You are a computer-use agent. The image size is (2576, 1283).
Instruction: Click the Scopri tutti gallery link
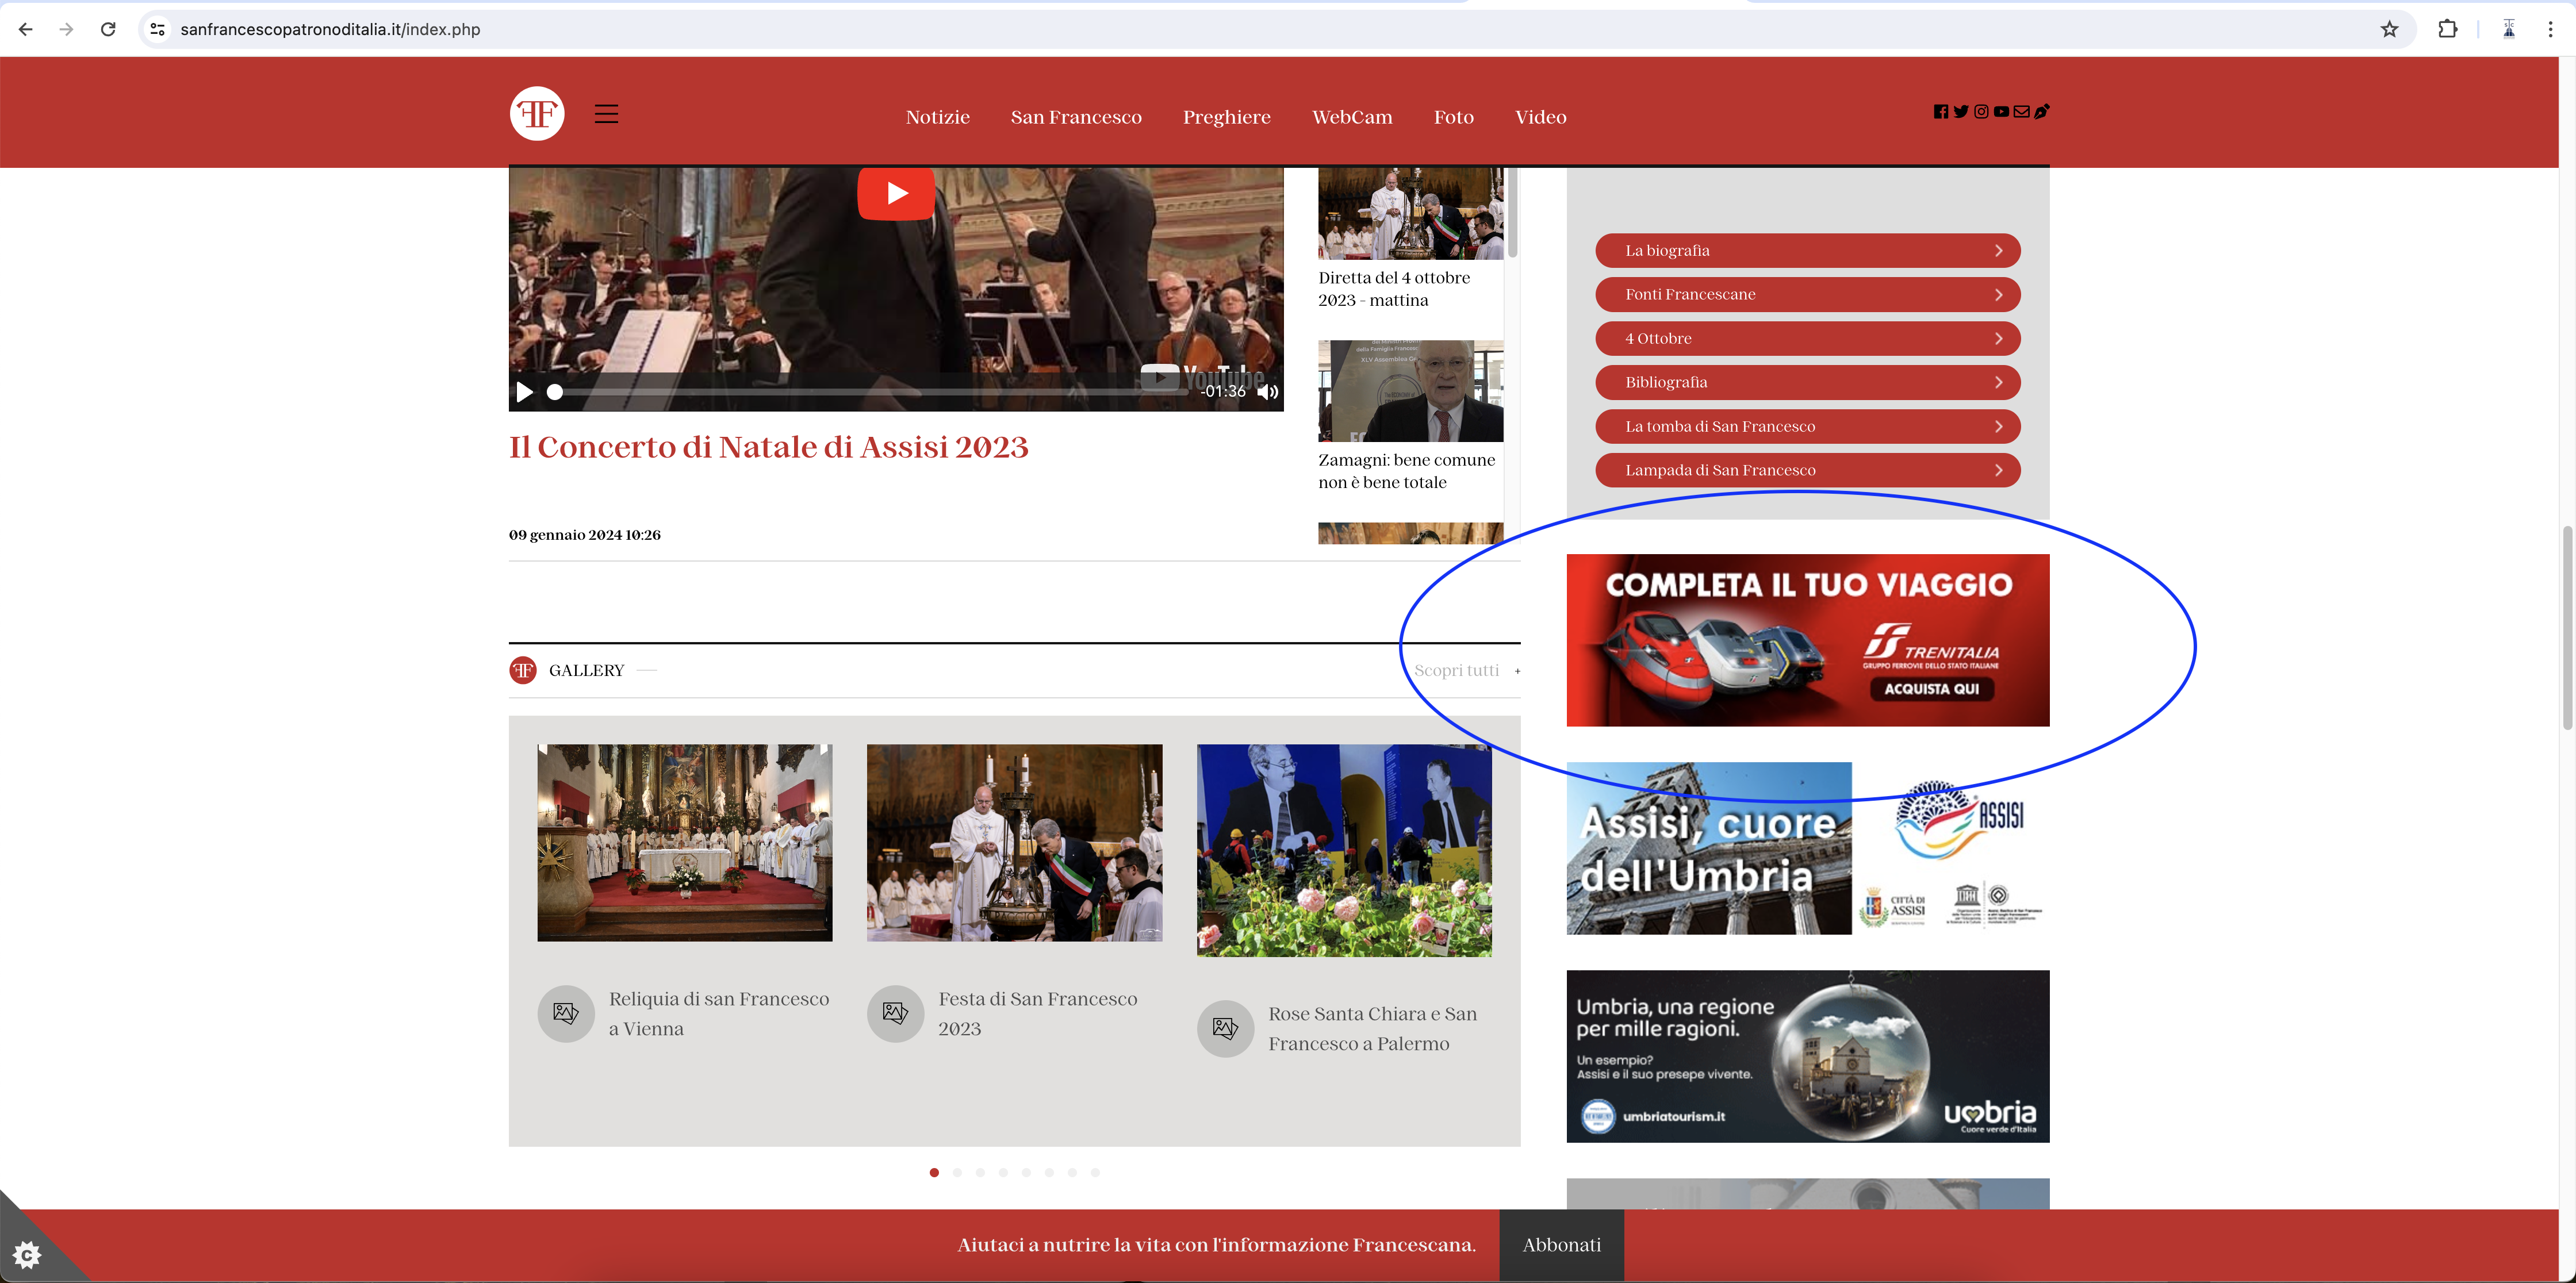pyautogui.click(x=1457, y=670)
